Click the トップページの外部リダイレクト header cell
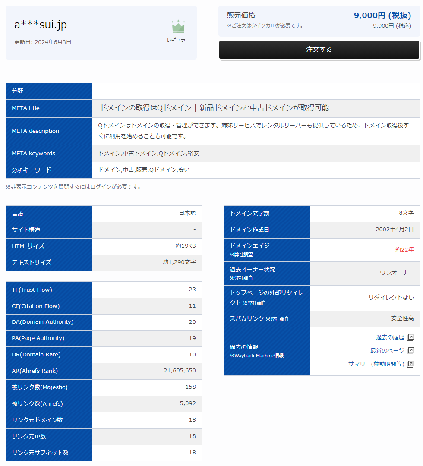The image size is (423, 466). (267, 298)
